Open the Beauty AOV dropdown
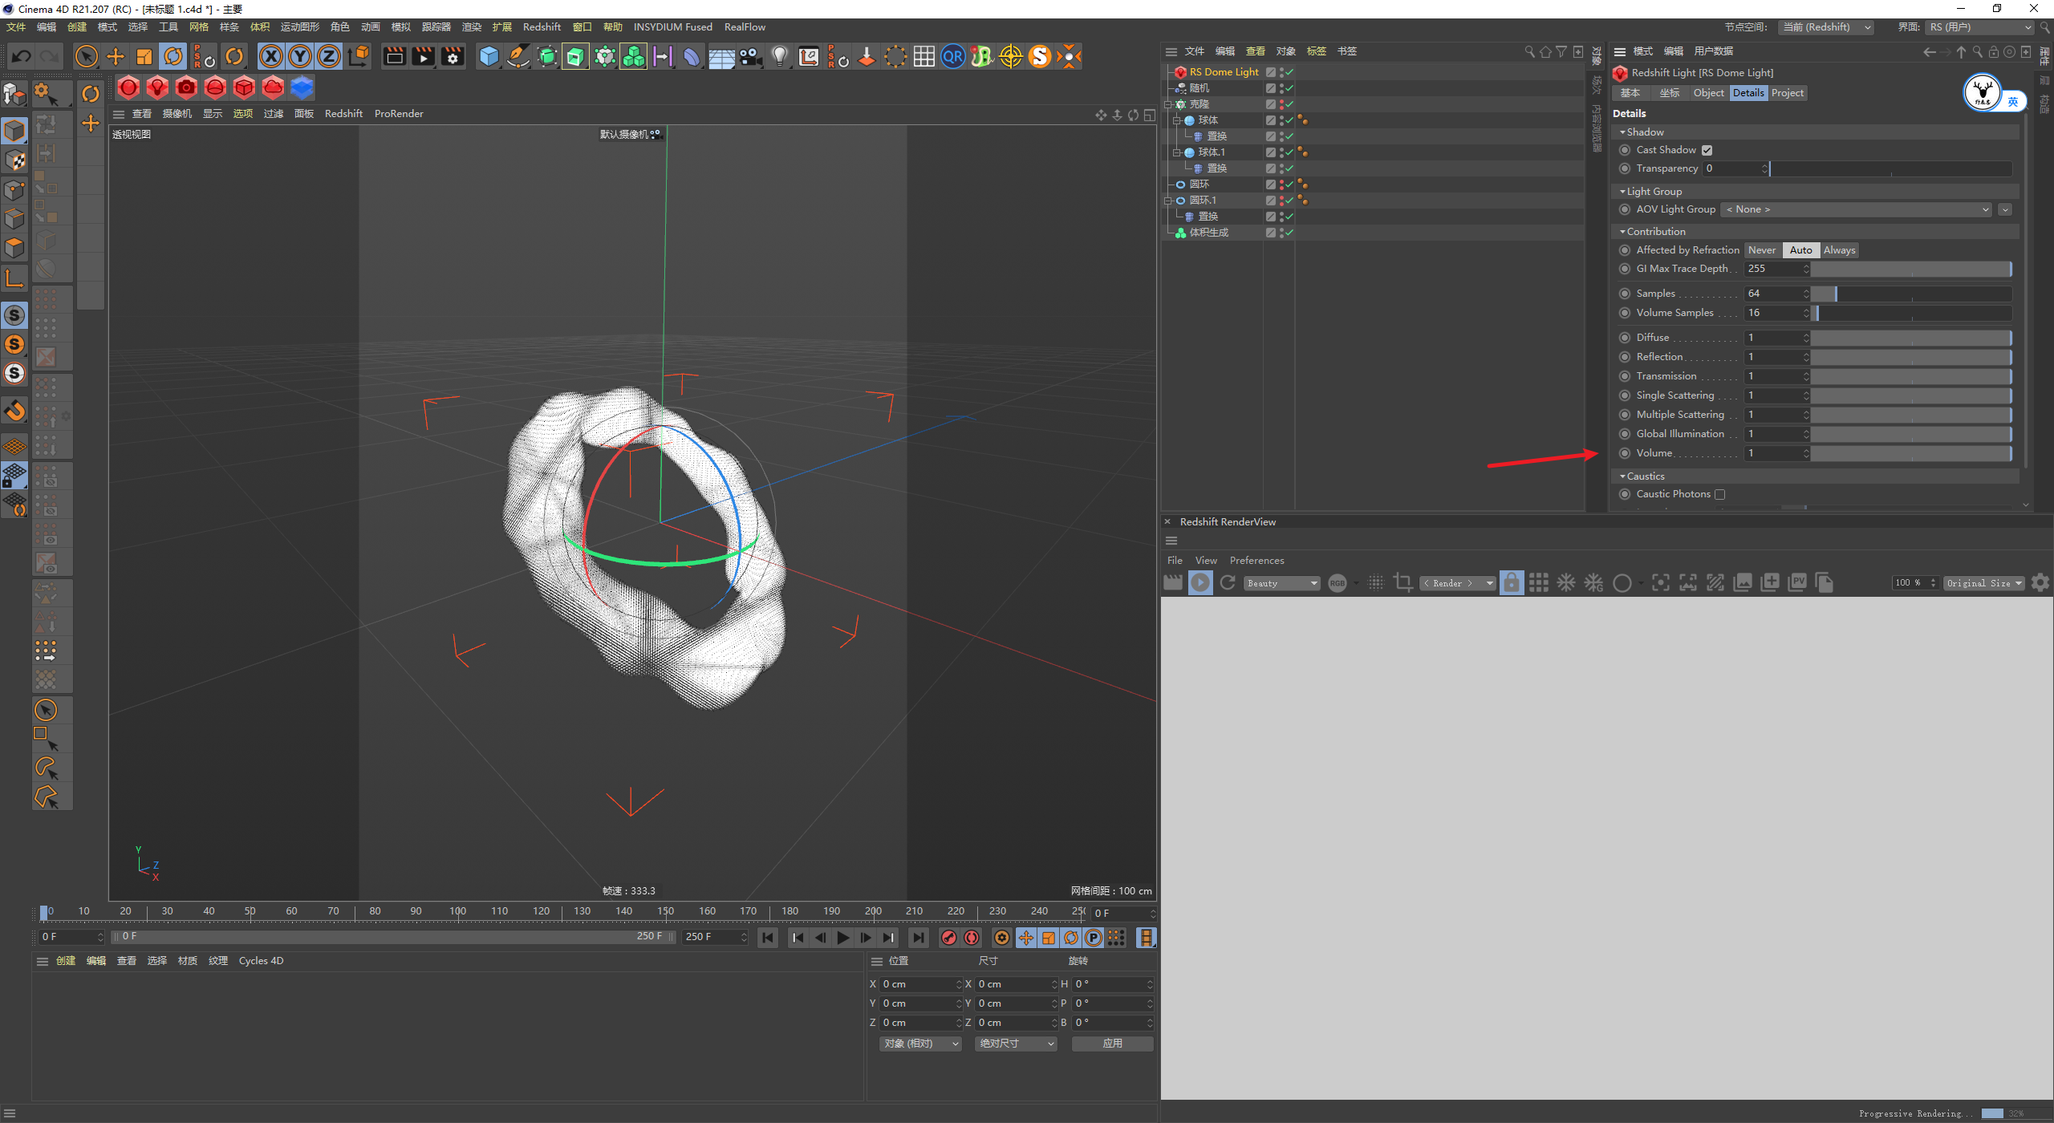Viewport: 2054px width, 1123px height. point(1281,583)
